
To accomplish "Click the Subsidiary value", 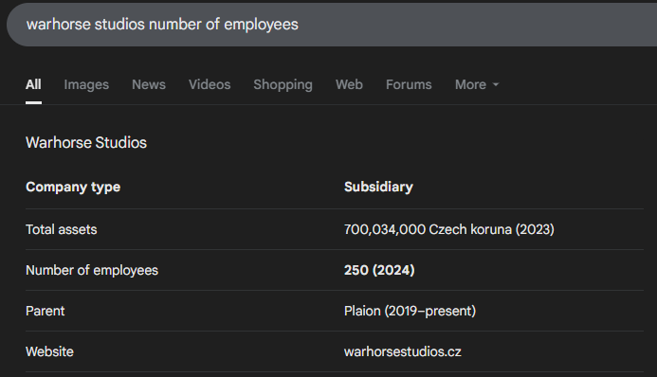I will [378, 187].
